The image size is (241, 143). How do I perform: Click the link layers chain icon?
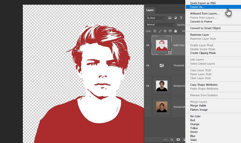tap(165, 140)
